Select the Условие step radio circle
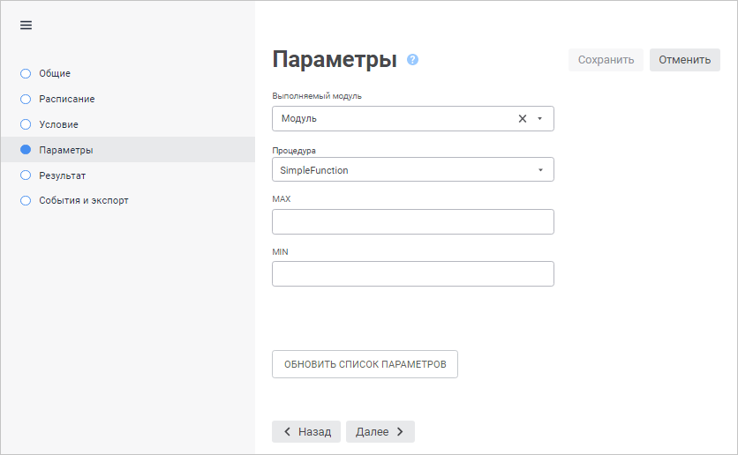This screenshot has height=455, width=738. [26, 124]
